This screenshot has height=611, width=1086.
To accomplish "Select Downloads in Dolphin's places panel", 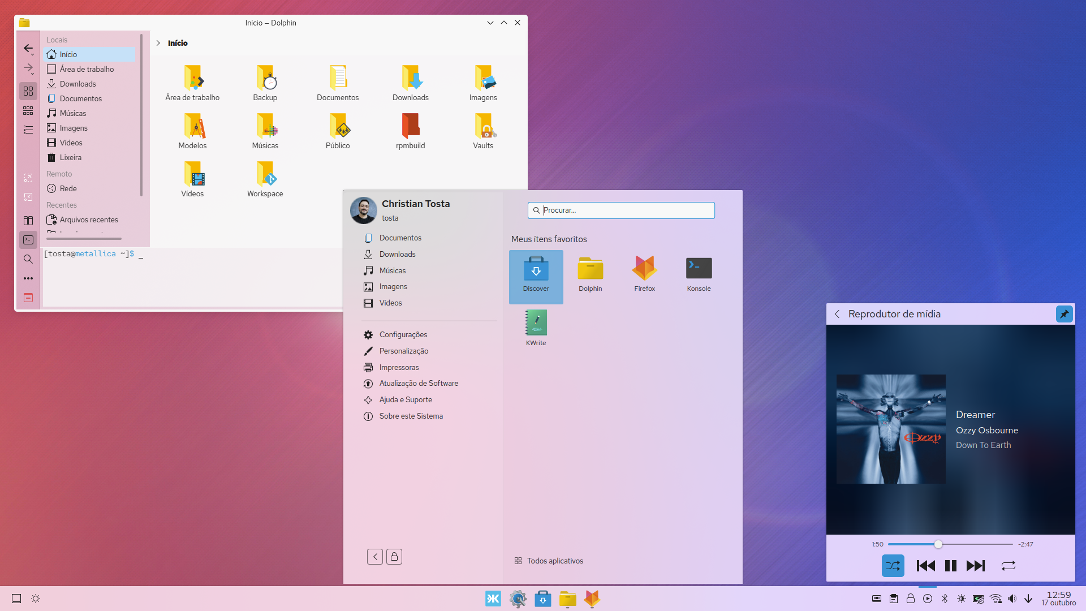I will click(90, 84).
